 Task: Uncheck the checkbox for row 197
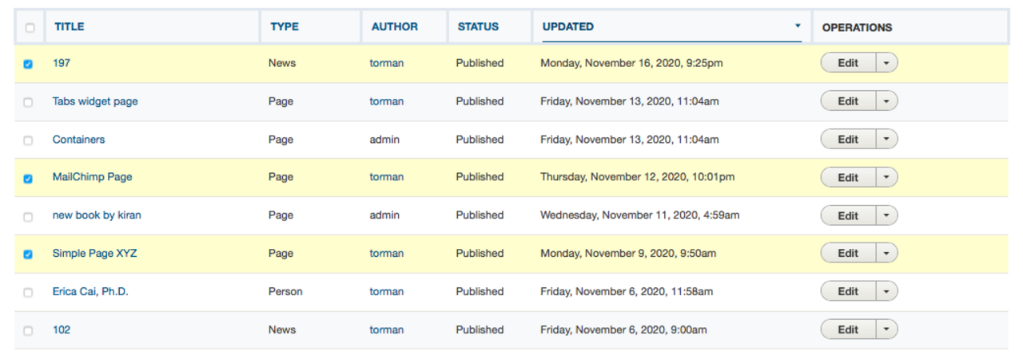click(29, 64)
